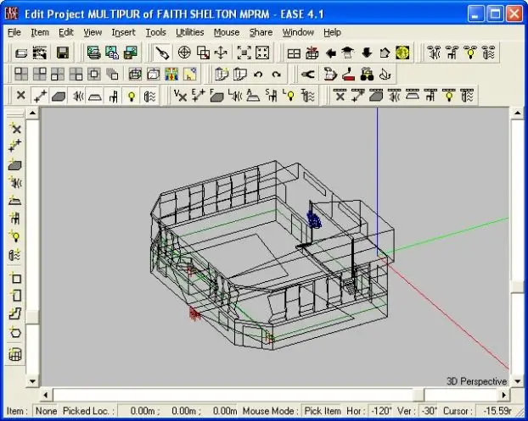Image resolution: width=528 pixels, height=421 pixels.
Task: Click the -30° Ver angle value
Action: 429,411
